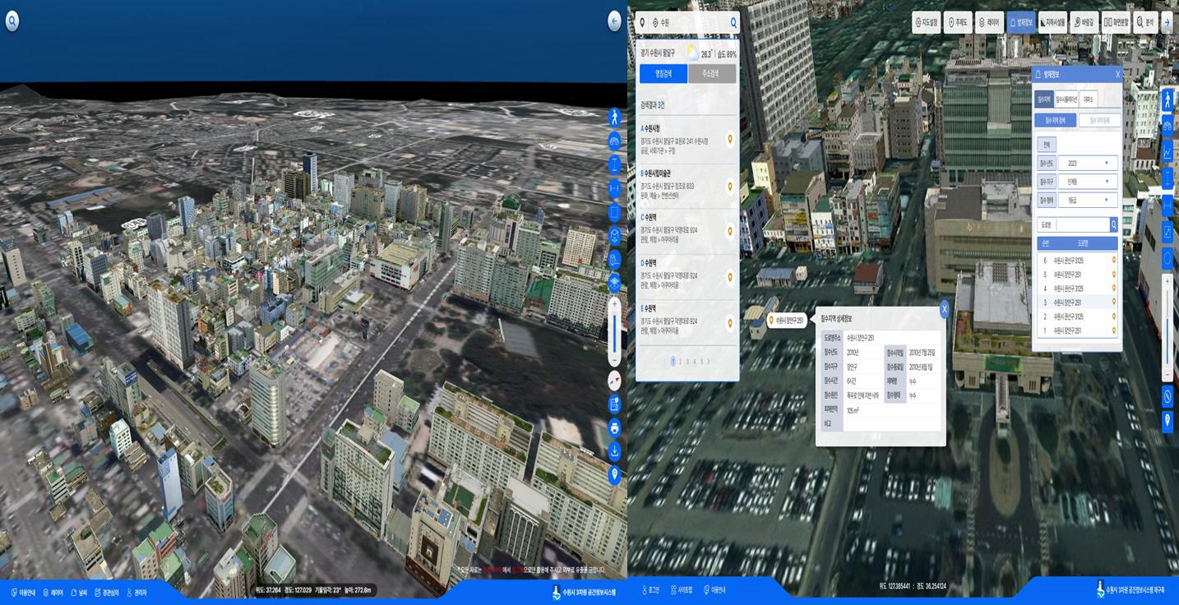Click the 지도설정 button in top toolbar
The height and width of the screenshot is (605, 1179).
927,23
